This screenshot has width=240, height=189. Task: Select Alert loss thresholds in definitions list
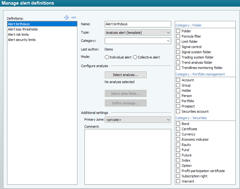[x=23, y=29]
